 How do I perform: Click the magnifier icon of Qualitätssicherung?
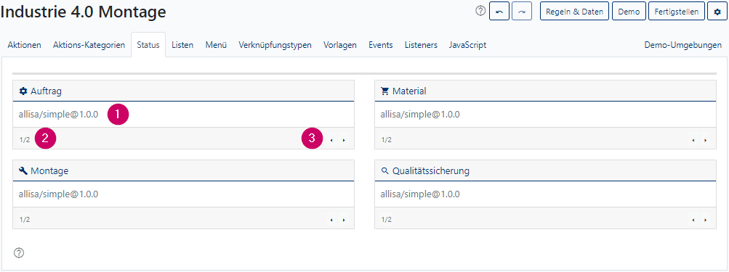pos(385,170)
